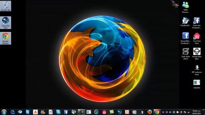Click the orange flame icon in the taskbar

[x=35, y=112]
